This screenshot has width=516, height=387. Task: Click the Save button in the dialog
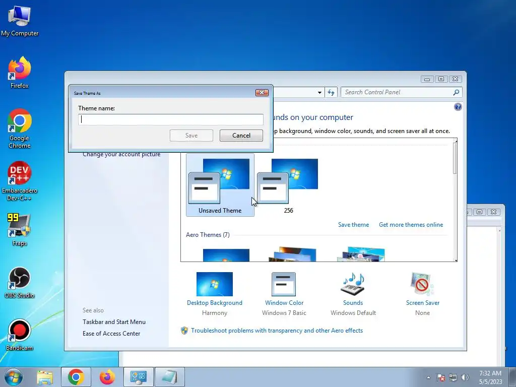pyautogui.click(x=191, y=136)
